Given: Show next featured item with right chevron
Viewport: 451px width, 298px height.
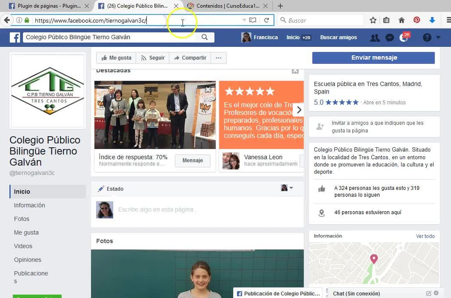Looking at the screenshot, I should point(299,110).
